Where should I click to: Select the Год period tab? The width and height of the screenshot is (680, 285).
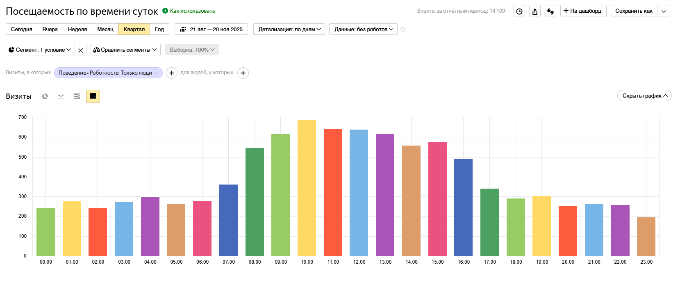pyautogui.click(x=159, y=29)
